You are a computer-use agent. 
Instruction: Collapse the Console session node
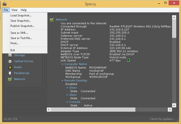pyautogui.click(x=67, y=102)
